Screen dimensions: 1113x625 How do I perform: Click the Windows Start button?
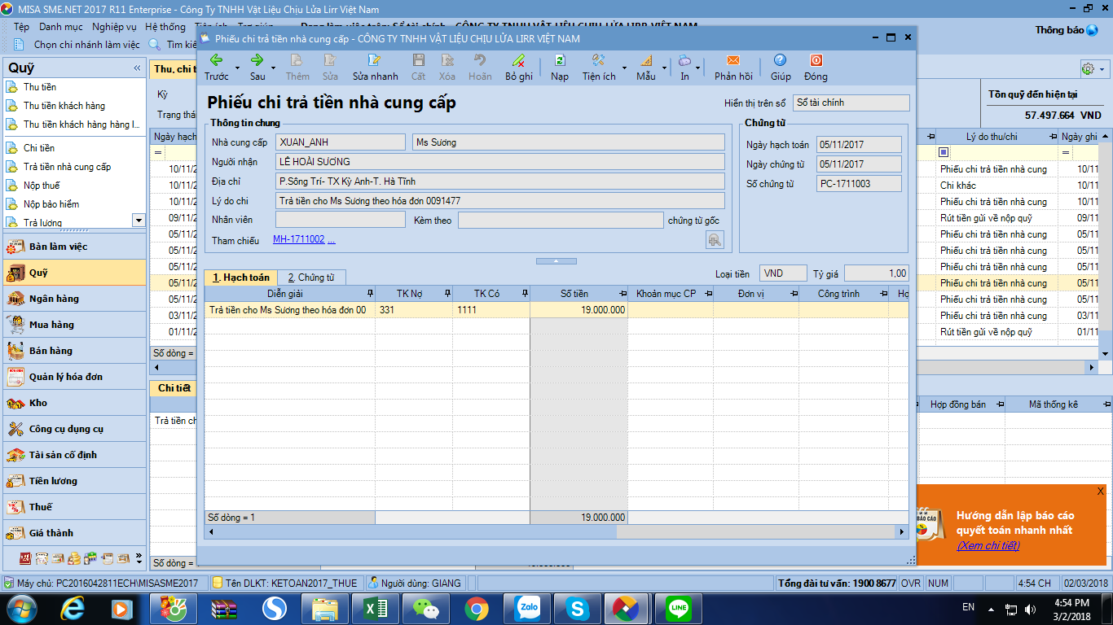(x=20, y=608)
